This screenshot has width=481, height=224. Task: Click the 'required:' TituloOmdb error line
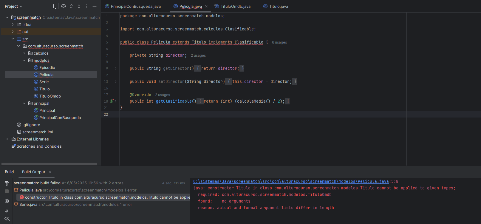pos(265,194)
